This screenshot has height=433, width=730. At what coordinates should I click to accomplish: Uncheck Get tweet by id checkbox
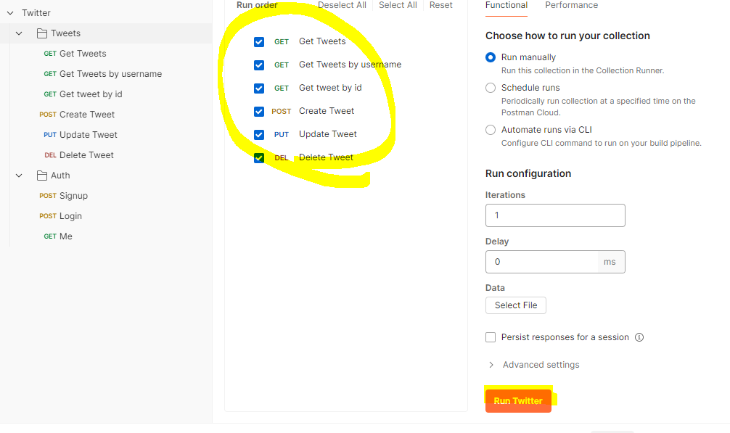pos(259,88)
